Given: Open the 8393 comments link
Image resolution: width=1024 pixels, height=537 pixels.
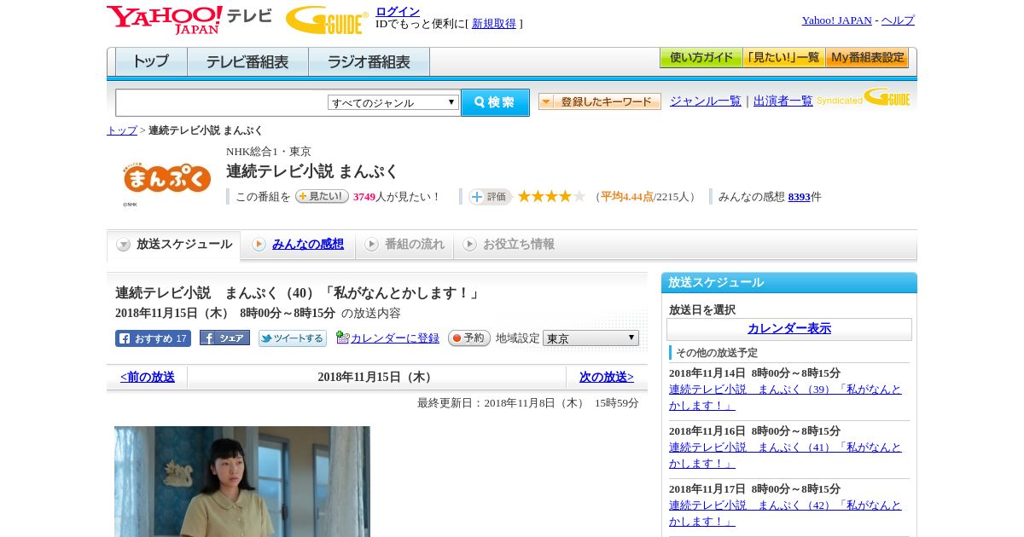Looking at the screenshot, I should tap(800, 197).
